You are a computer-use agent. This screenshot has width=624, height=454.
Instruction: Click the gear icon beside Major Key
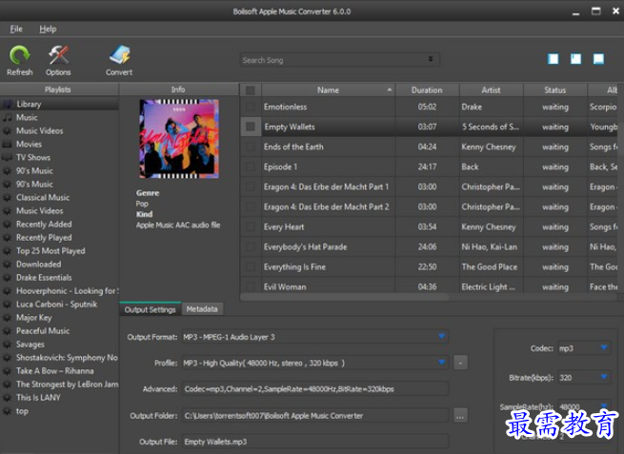tap(7, 318)
